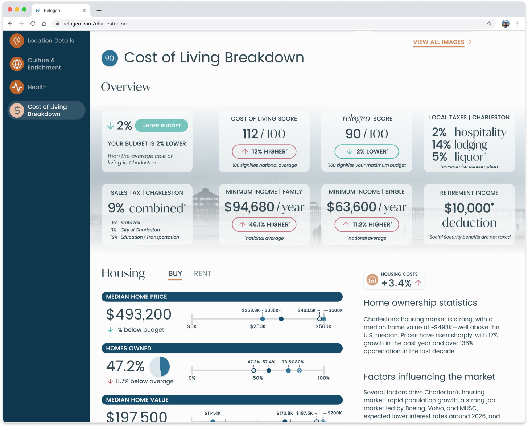This screenshot has height=427, width=528.
Task: Select Health in the sidebar
Action: tap(37, 87)
